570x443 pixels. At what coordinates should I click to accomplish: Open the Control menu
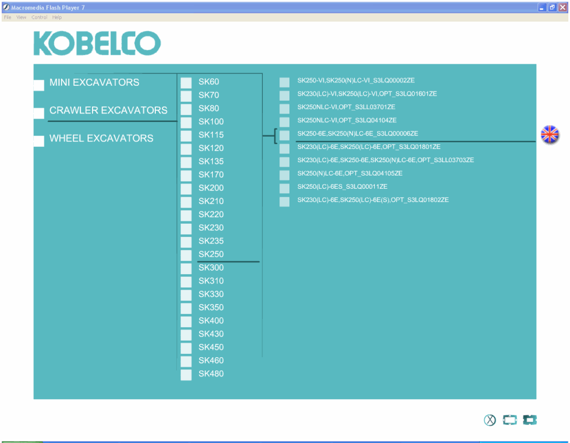[39, 17]
